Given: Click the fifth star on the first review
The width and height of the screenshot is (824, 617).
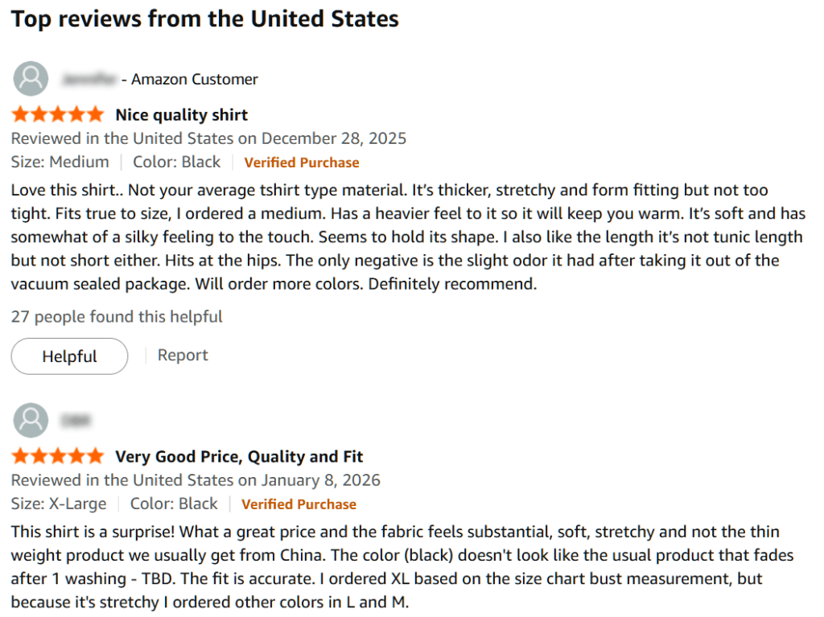Looking at the screenshot, I should 95,113.
